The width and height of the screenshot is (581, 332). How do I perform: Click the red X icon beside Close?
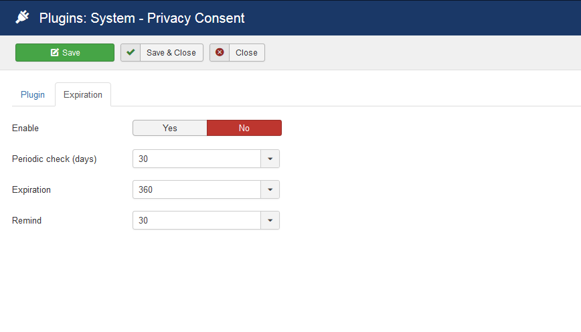coord(220,53)
